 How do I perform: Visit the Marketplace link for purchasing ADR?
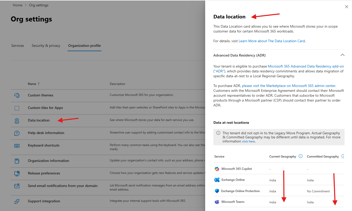(289, 85)
